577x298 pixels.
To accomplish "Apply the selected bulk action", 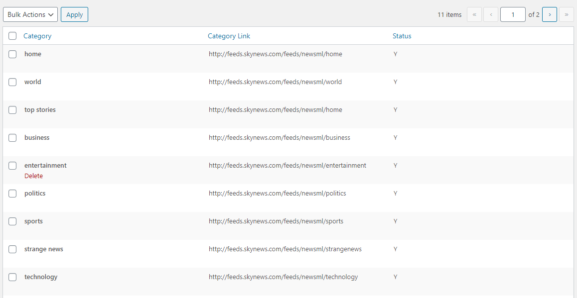I will click(x=74, y=14).
